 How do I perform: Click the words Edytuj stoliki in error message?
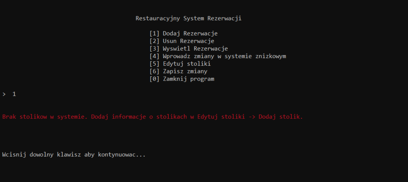point(222,117)
